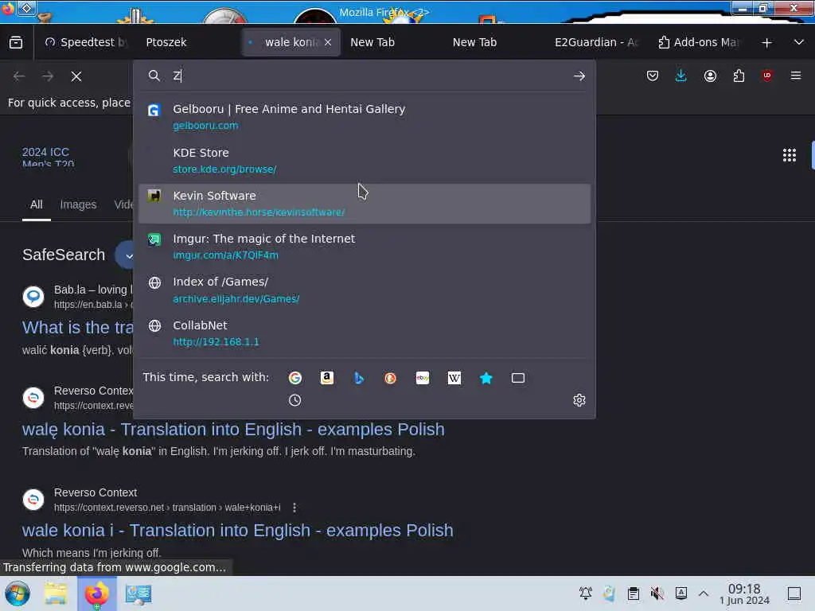The height and width of the screenshot is (611, 815).
Task: Open notifications bell in tray
Action: tap(585, 593)
